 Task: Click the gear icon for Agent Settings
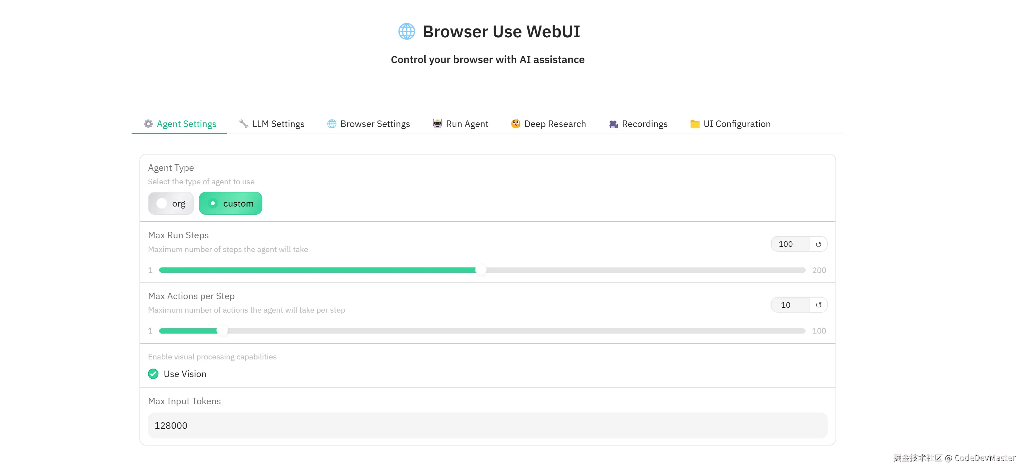[148, 124]
